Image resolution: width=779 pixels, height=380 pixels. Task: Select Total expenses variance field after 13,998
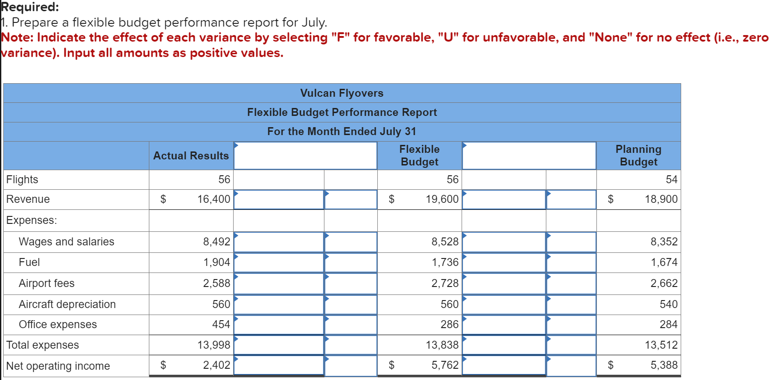tap(279, 345)
